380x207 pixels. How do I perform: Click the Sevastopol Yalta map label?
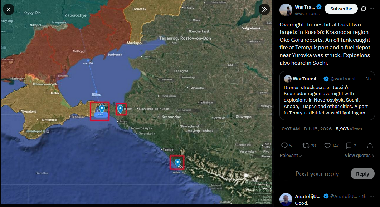[37, 131]
